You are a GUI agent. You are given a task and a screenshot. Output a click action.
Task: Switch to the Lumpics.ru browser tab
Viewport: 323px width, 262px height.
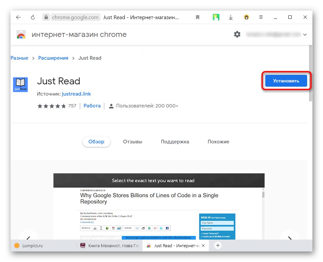(43, 246)
